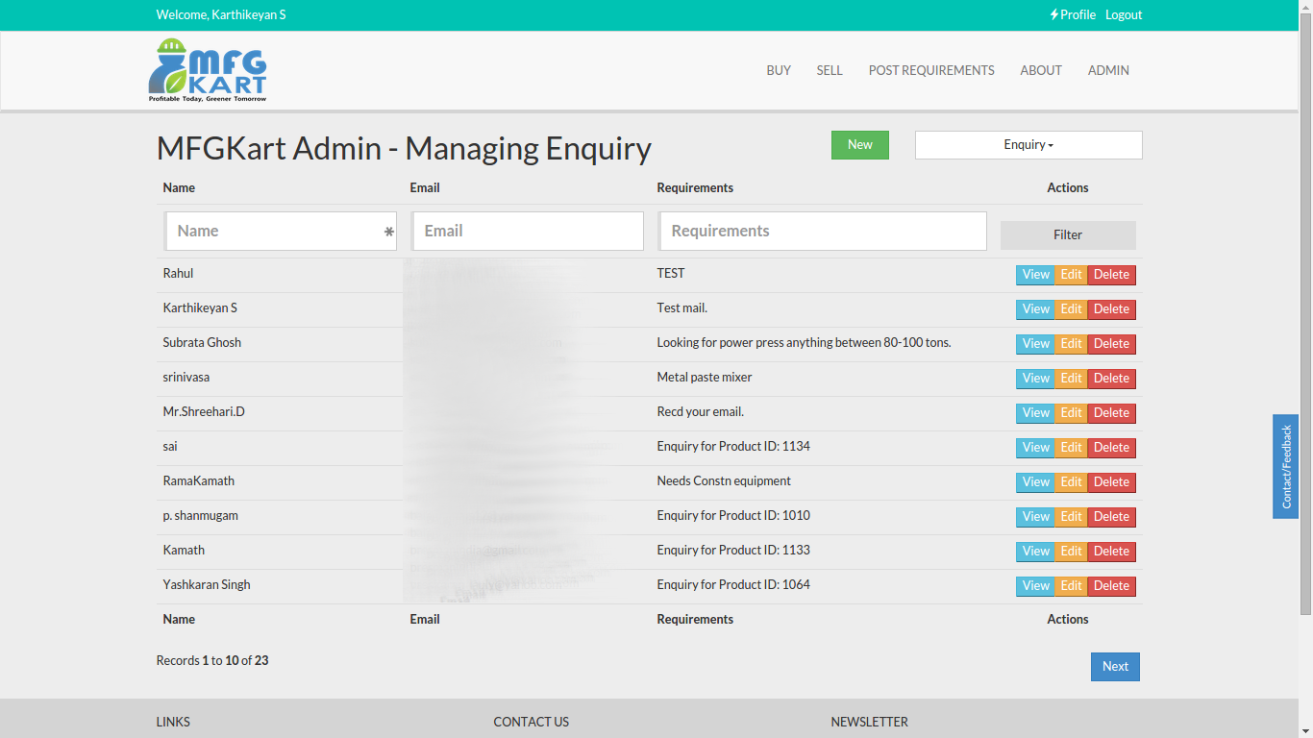View Mr.Shreehari.D enquiry
This screenshot has height=738, width=1313.
click(1035, 413)
